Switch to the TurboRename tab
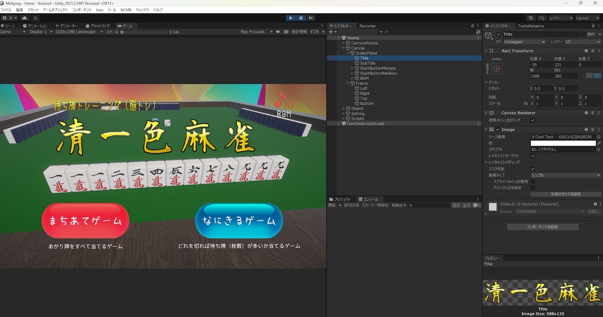Image resolution: width=603 pixels, height=317 pixels. pos(531,26)
